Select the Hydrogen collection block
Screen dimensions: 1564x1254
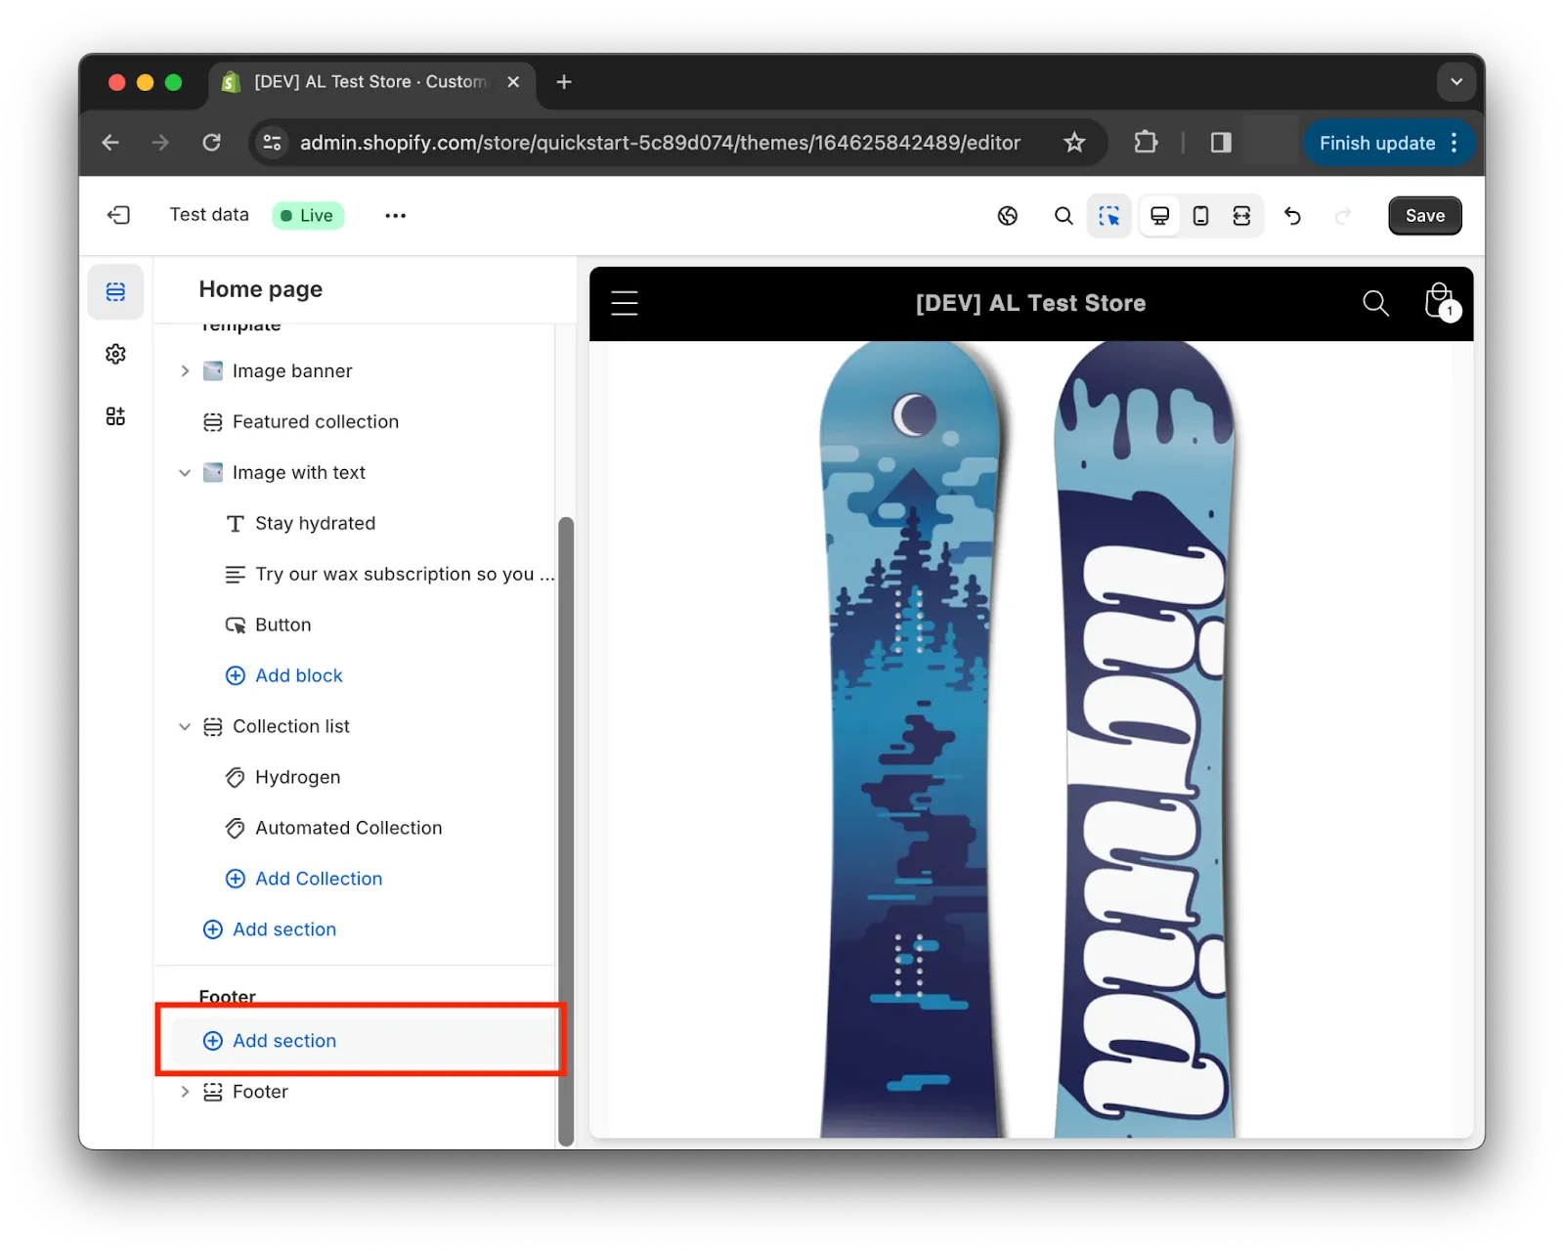[297, 778]
